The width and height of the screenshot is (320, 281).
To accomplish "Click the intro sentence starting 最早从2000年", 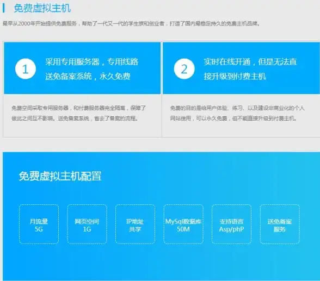I will 132,23.
